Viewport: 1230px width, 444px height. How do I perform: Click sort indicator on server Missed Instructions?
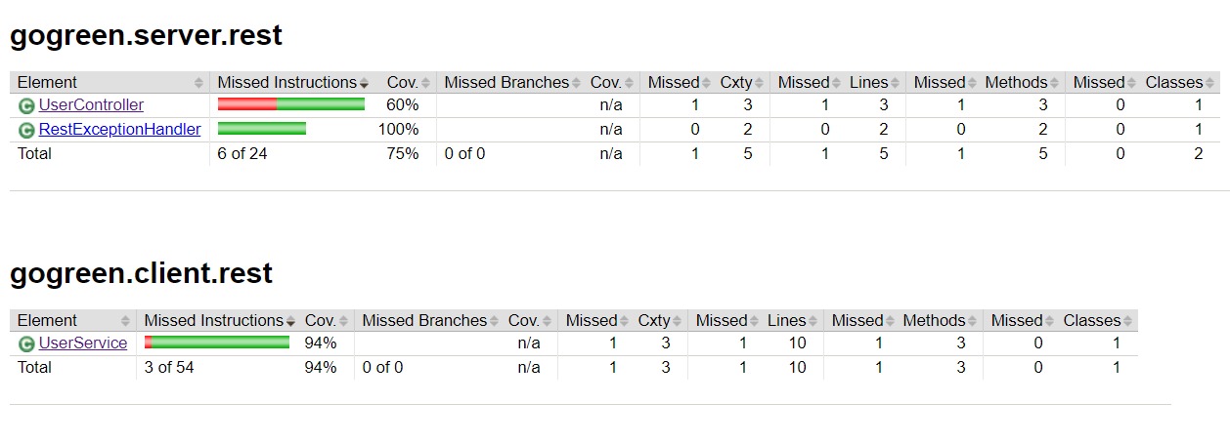[365, 83]
